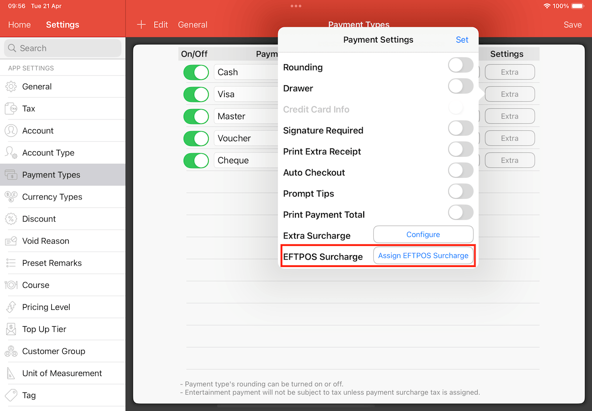Image resolution: width=592 pixels, height=411 pixels.
Task: Click the Tax icon in sidebar
Action: click(x=11, y=109)
